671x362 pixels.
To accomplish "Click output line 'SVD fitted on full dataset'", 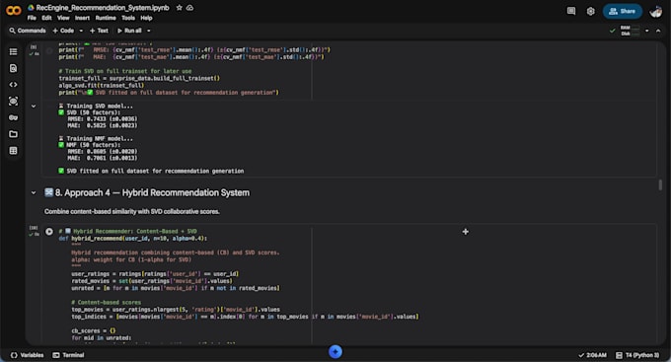I will [x=151, y=172].
